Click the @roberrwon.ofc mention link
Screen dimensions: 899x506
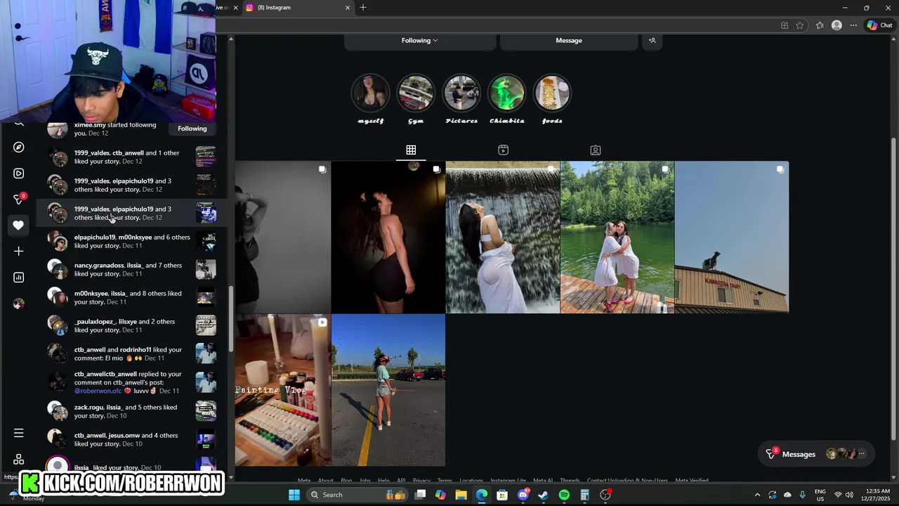(x=98, y=391)
